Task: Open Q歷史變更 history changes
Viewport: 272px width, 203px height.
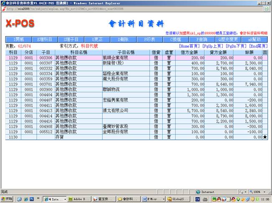Action: [229, 39]
